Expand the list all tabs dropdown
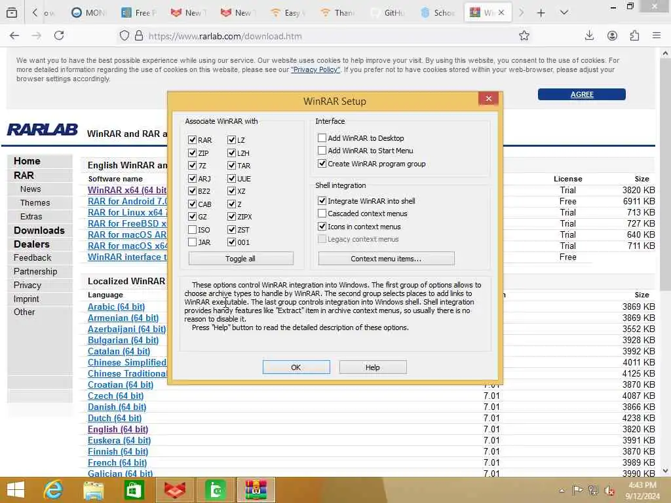The width and height of the screenshot is (671, 503). [564, 12]
